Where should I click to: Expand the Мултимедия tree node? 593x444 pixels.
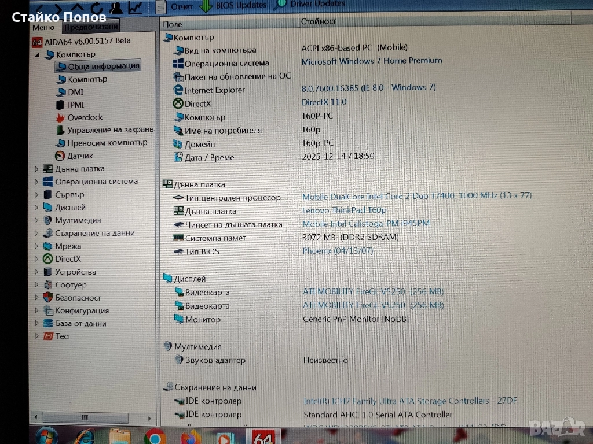click(x=36, y=220)
